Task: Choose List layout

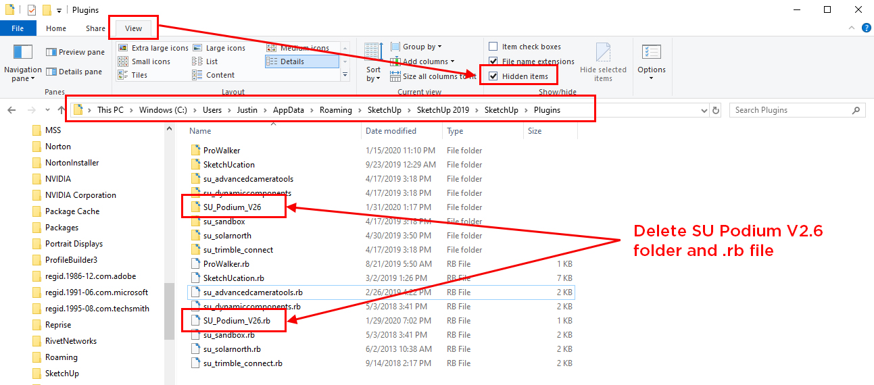Action: 205,61
